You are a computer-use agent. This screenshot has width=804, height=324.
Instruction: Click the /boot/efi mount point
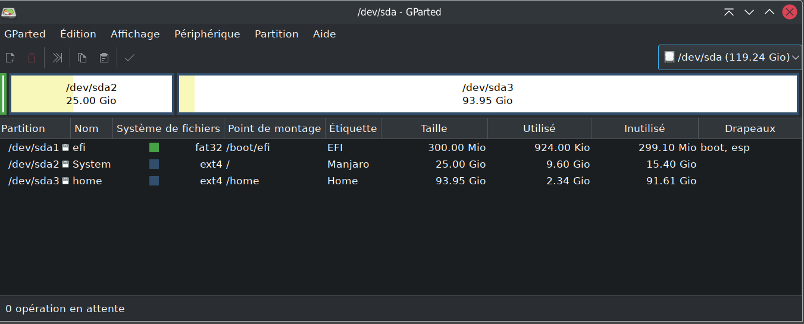(x=248, y=147)
